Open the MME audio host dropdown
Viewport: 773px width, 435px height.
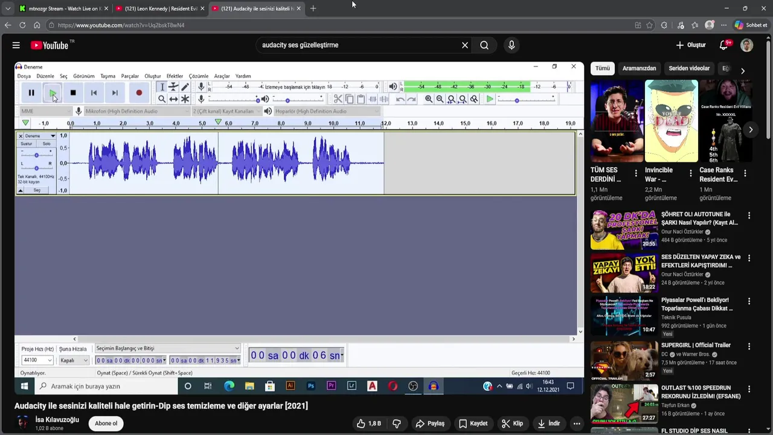coord(45,111)
